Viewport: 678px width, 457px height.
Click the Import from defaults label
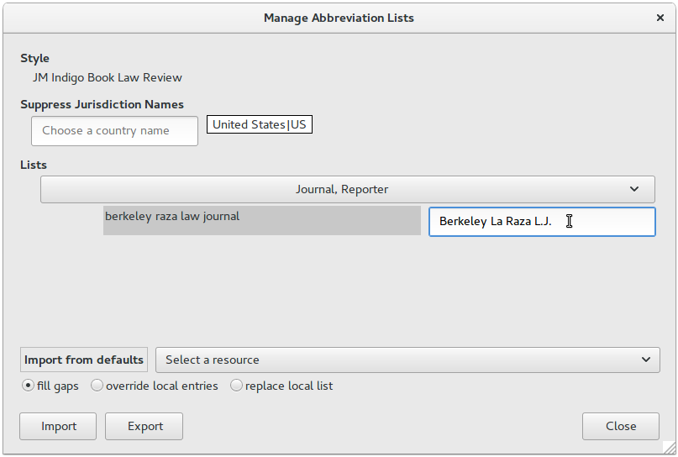click(84, 360)
